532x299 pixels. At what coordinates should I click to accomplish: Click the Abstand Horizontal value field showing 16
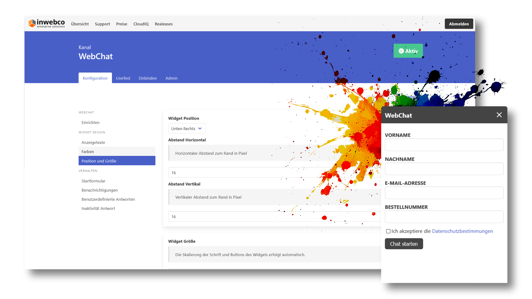tap(249, 172)
